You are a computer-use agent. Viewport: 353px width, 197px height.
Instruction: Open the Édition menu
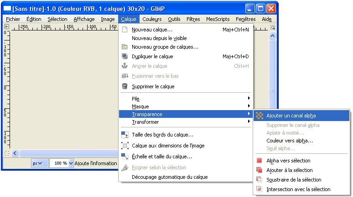(x=34, y=19)
